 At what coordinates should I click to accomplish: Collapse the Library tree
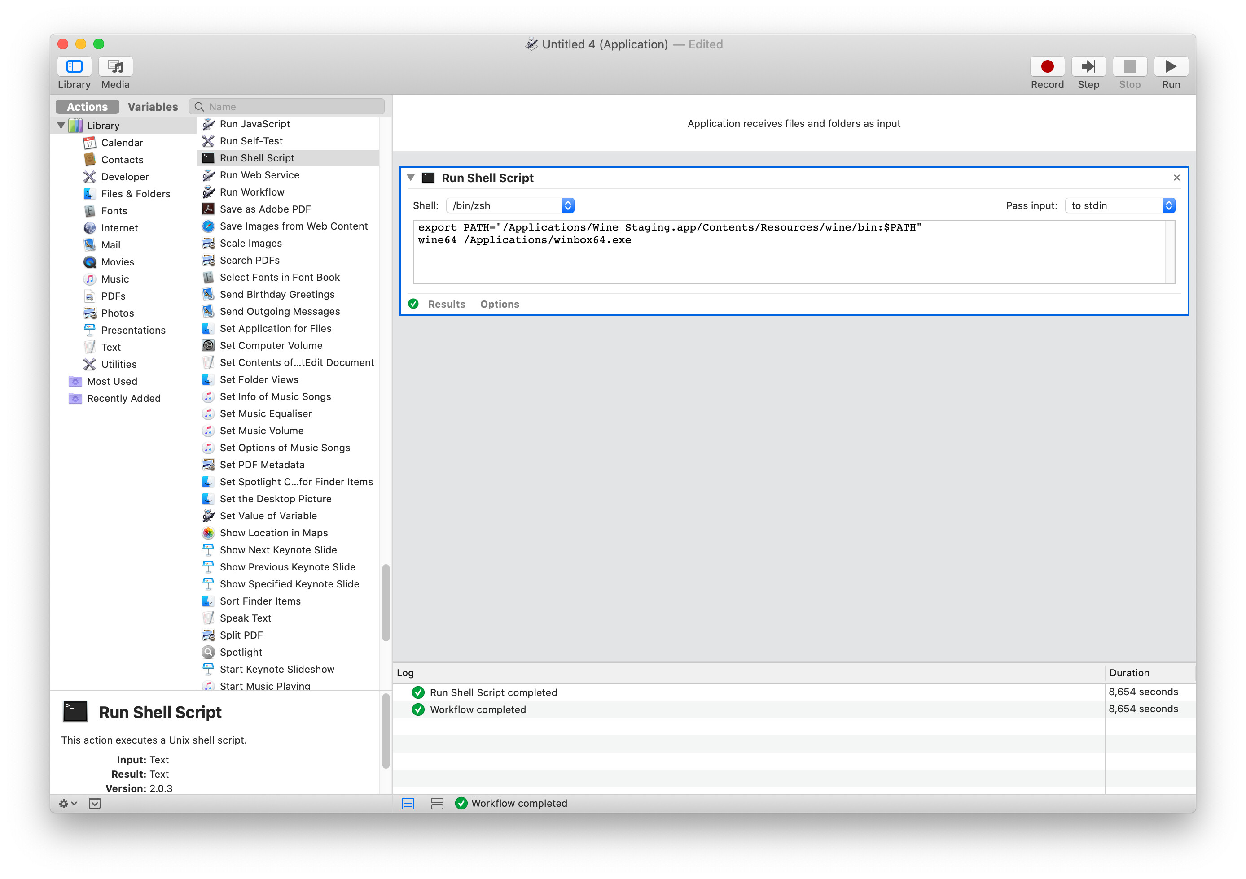click(x=61, y=125)
